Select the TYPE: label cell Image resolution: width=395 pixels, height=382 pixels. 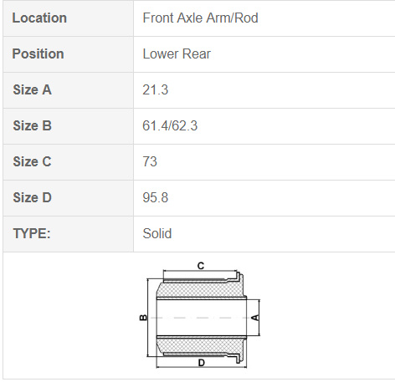pyautogui.click(x=68, y=234)
